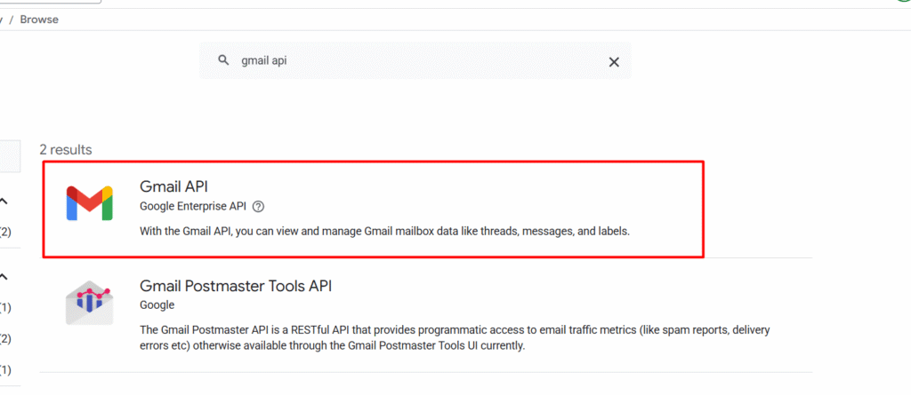
Task: Select the filter option in upper sidebar section
Action: pyautogui.click(x=4, y=233)
